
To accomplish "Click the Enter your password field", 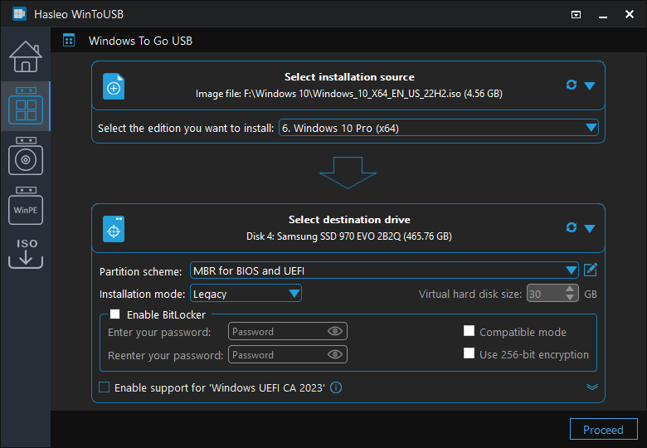I will tap(288, 331).
